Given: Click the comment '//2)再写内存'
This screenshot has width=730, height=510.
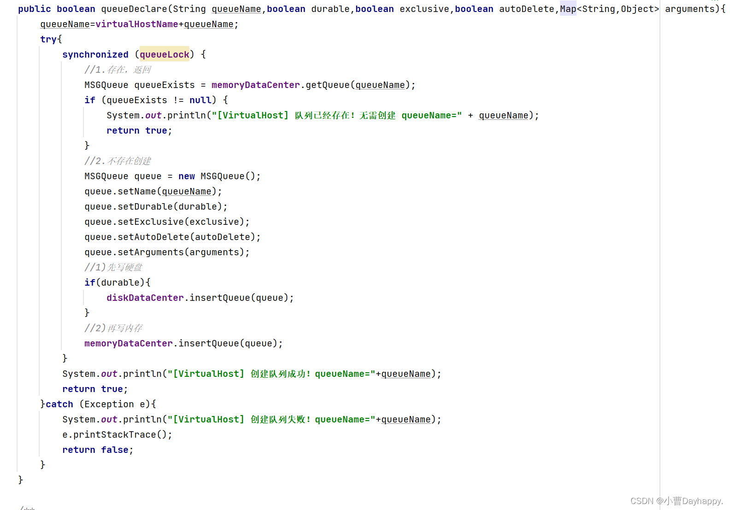Looking at the screenshot, I should click(113, 328).
